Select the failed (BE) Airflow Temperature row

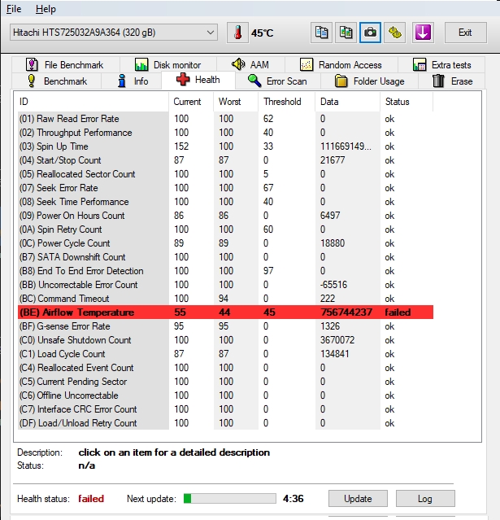coord(225,312)
